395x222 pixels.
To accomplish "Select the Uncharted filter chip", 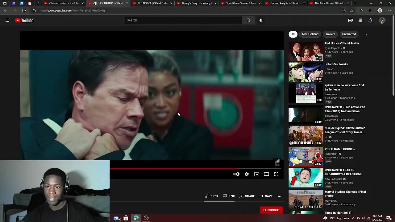I will 349,34.
